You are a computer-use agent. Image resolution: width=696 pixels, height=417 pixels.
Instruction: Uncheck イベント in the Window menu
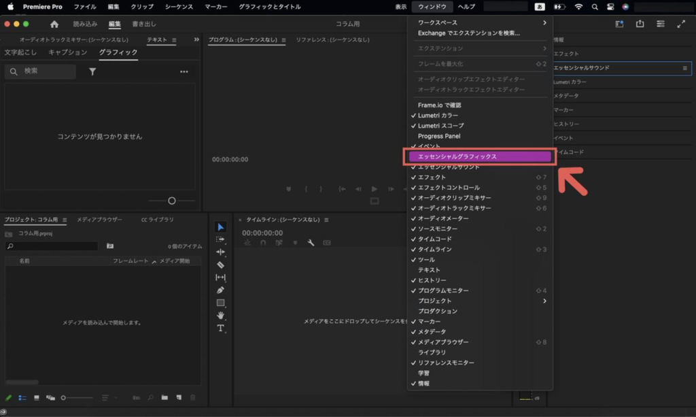[432, 146]
